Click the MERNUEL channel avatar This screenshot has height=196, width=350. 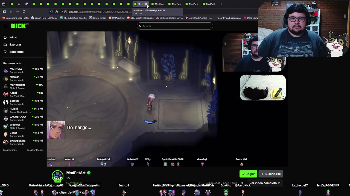point(6,71)
